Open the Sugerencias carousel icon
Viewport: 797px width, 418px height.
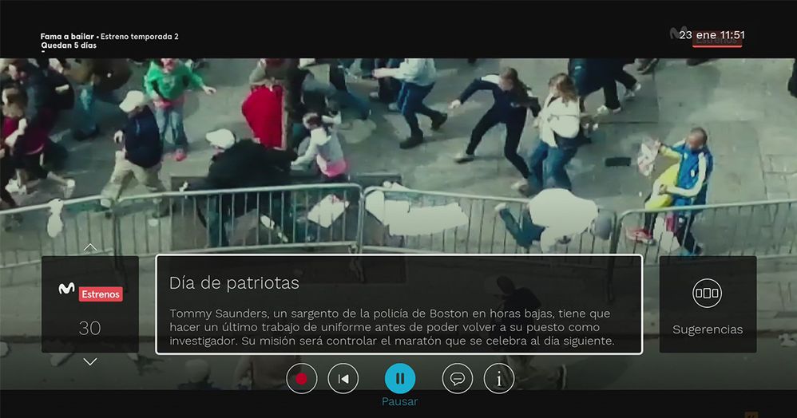[707, 293]
